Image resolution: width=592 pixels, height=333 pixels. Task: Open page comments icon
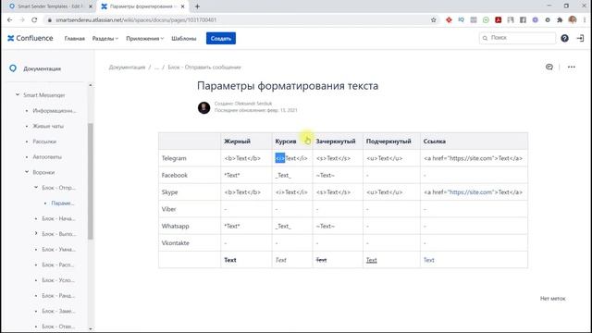tap(549, 67)
